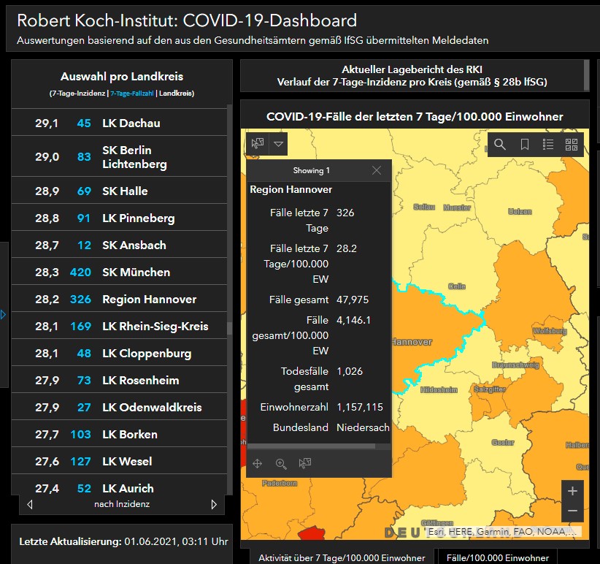The width and height of the screenshot is (600, 564).
Task: Go to next list view arrow
Action: [214, 504]
